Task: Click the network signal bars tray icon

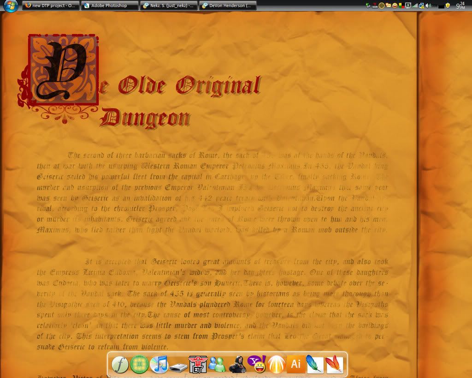Action: coord(415,6)
